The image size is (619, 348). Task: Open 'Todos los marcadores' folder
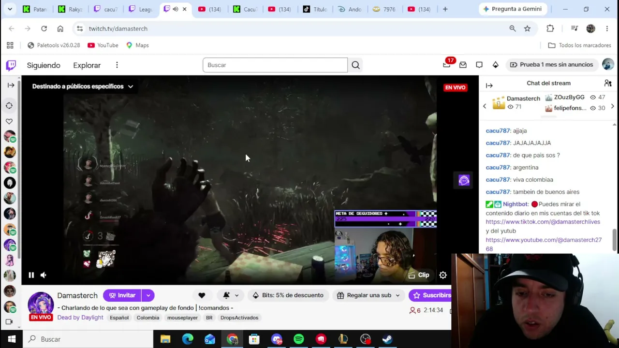tap(580, 45)
